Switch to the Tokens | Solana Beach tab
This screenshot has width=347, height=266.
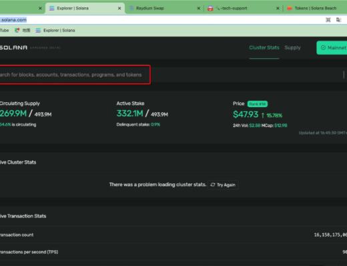tap(315, 8)
